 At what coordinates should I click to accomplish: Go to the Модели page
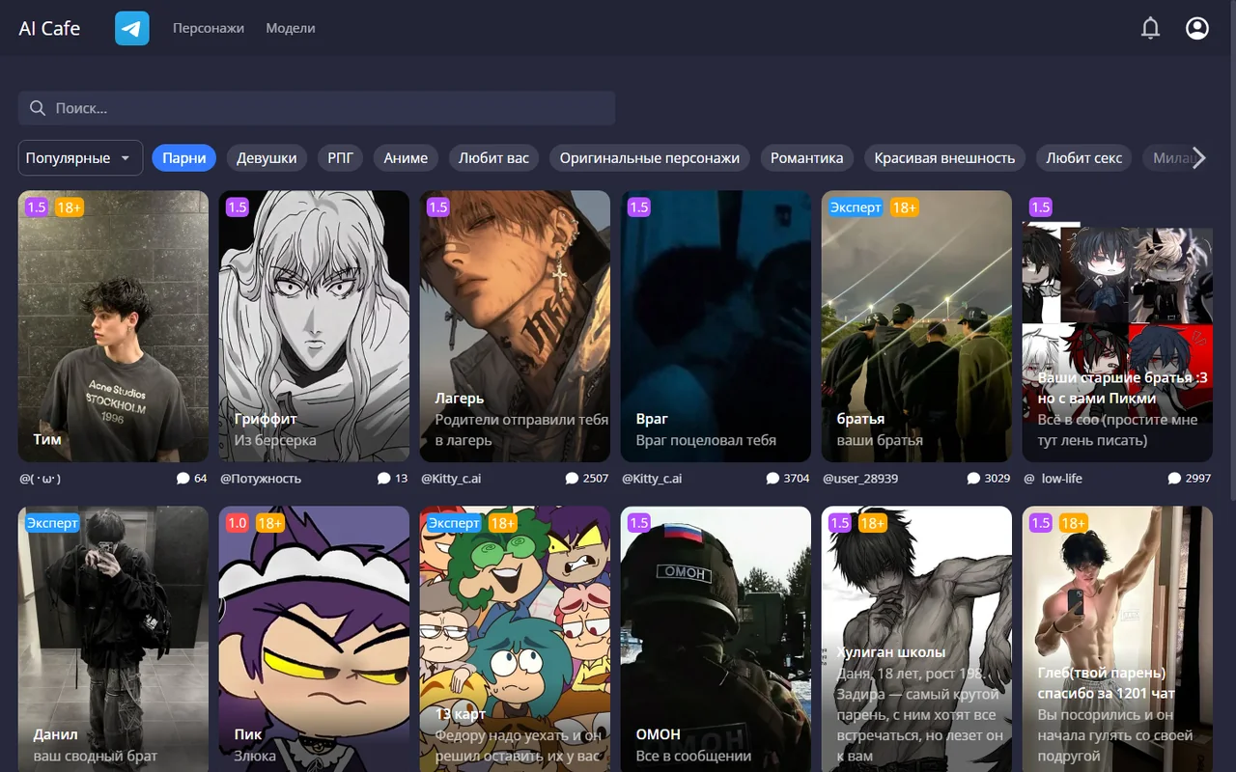(x=291, y=28)
